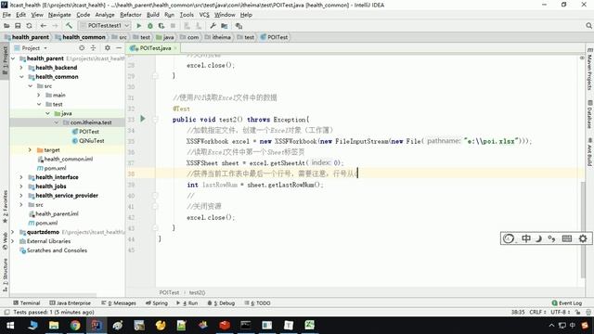Expand the health_interface module
594x334 pixels.
[21, 177]
